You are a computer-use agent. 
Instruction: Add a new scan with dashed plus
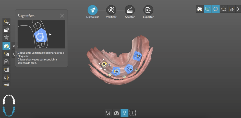click(132, 113)
